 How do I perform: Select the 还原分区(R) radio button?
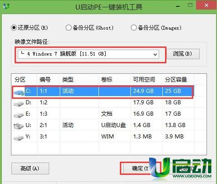click(14, 28)
